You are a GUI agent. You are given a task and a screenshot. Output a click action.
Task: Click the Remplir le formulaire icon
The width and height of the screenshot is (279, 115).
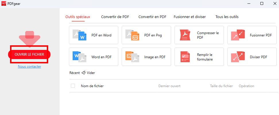pyautogui.click(x=185, y=57)
